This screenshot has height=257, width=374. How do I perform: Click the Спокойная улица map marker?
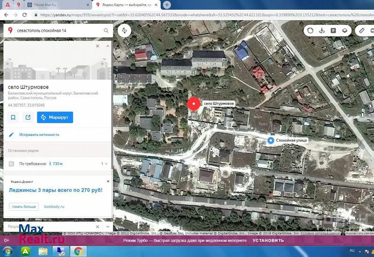tap(270, 141)
